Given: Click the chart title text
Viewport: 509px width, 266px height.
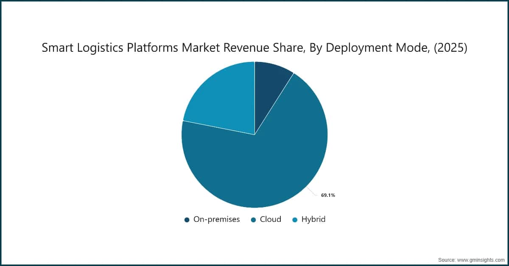Looking at the screenshot, I should click(x=255, y=48).
